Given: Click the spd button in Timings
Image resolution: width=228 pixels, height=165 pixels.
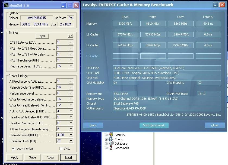Looking at the screenshot, I should 42,36.
